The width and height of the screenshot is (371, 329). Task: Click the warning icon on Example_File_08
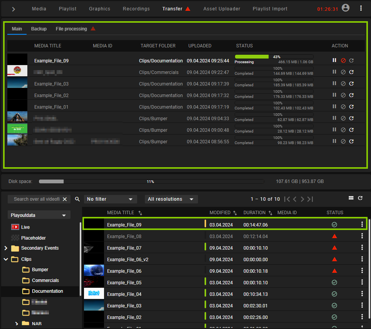[334, 236]
